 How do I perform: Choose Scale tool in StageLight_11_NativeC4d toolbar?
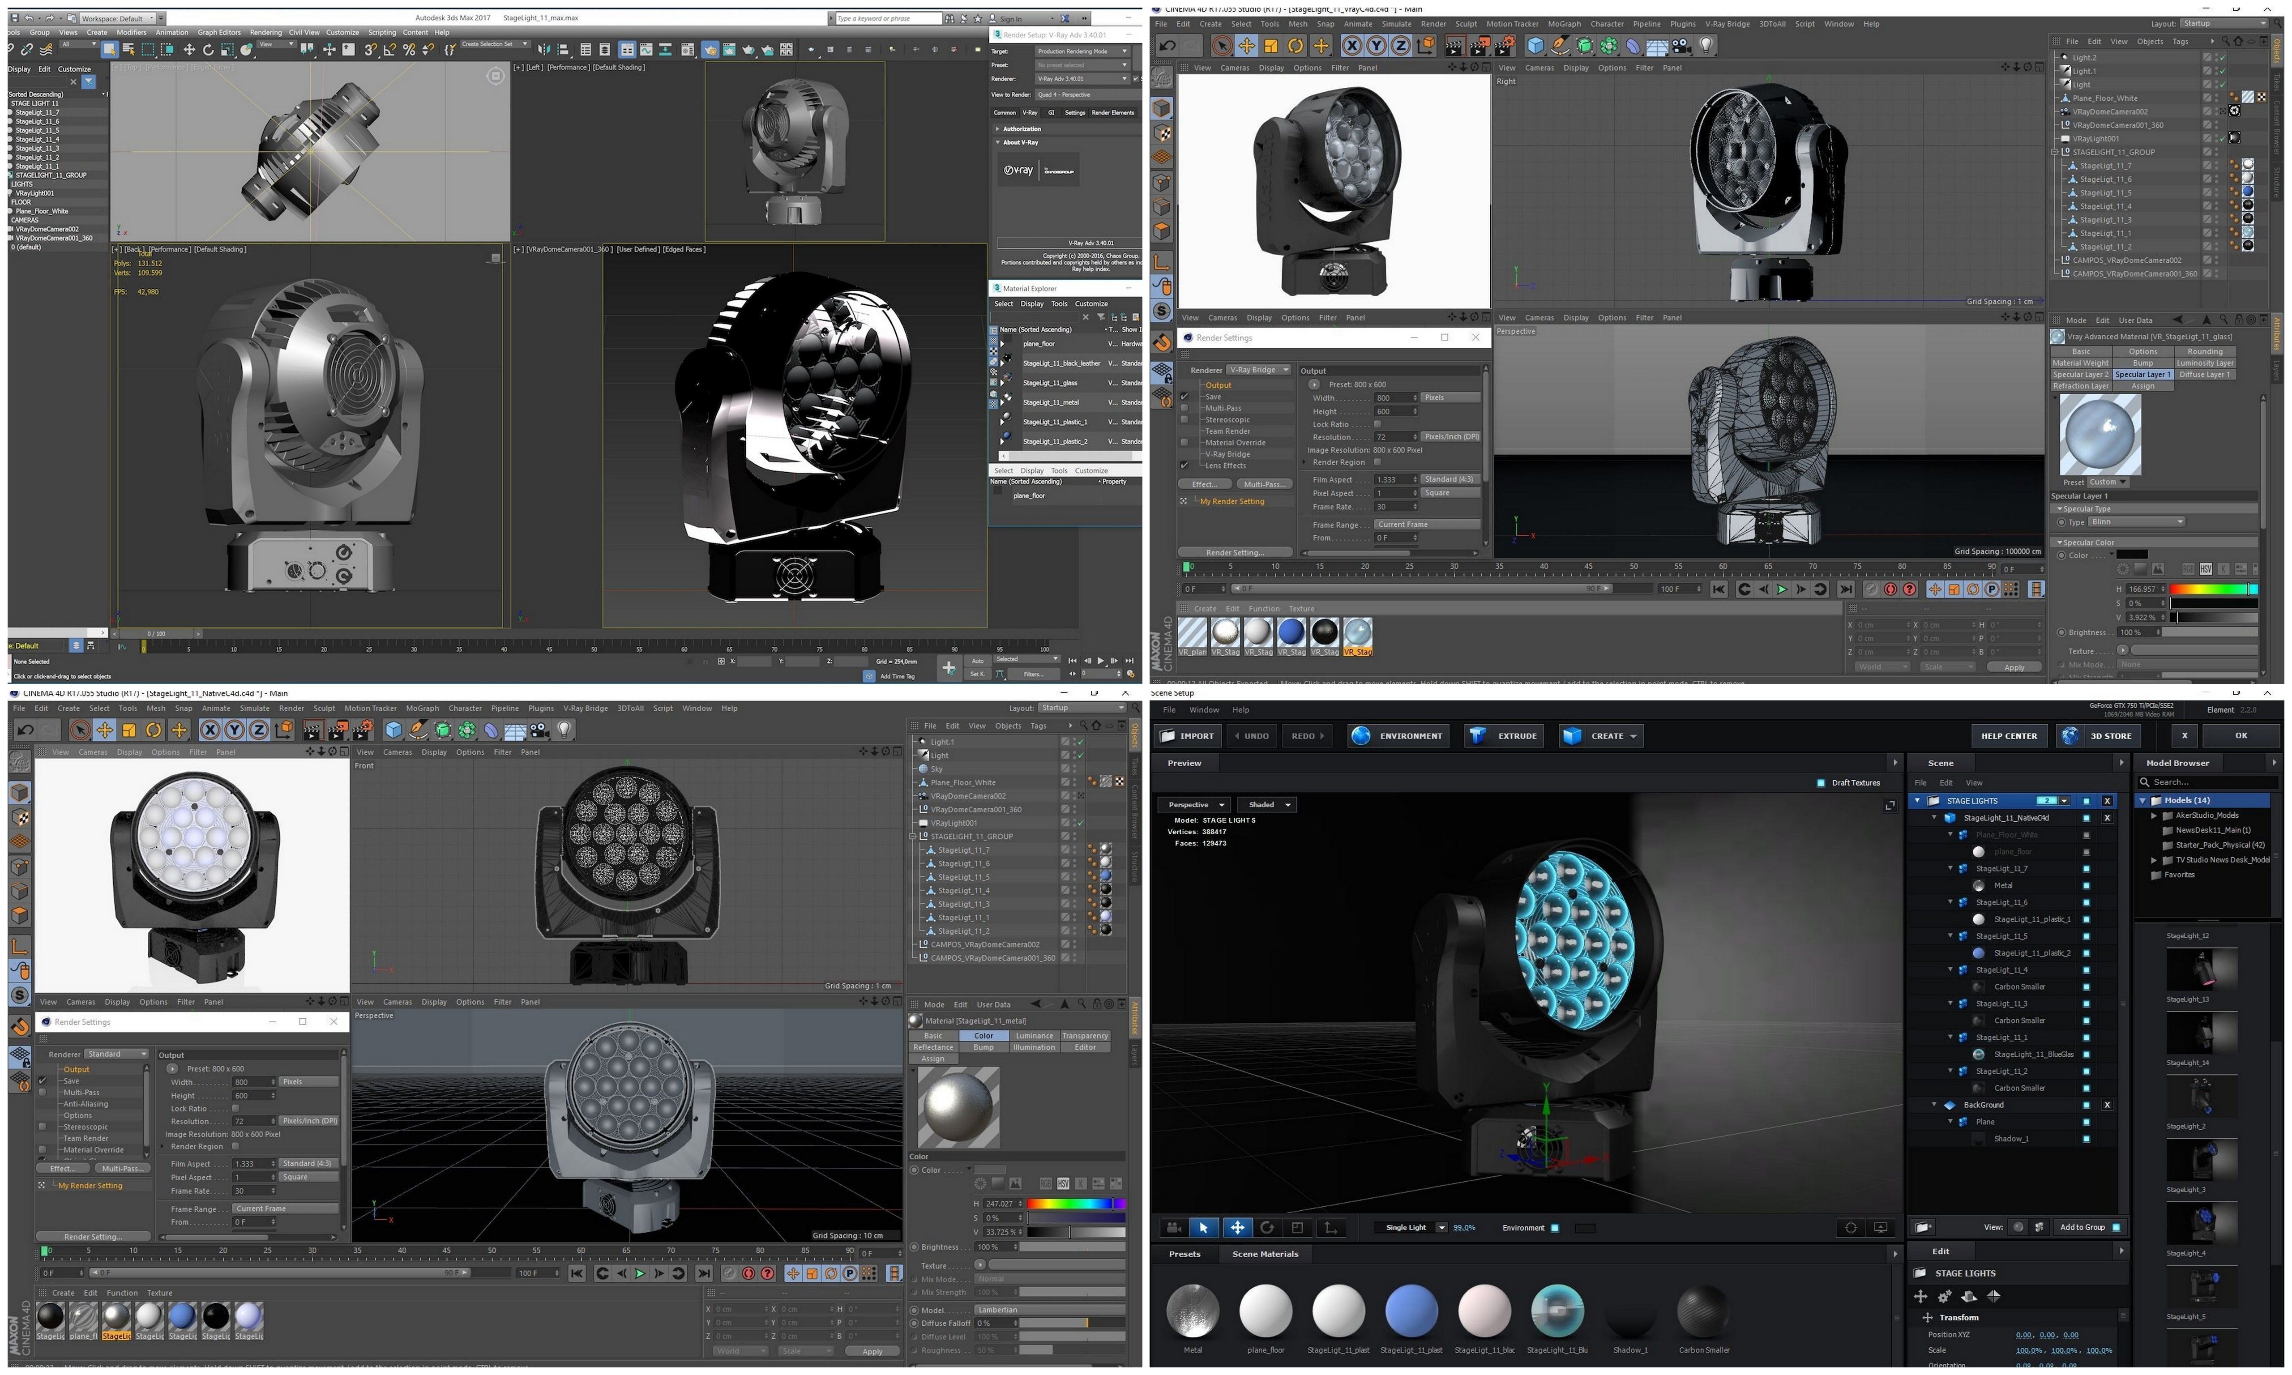[129, 730]
